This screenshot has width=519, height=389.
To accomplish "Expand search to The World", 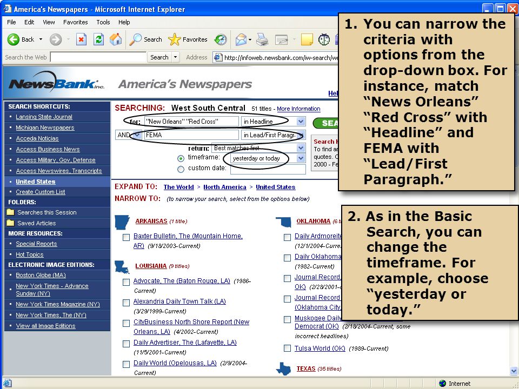I will coord(179,187).
